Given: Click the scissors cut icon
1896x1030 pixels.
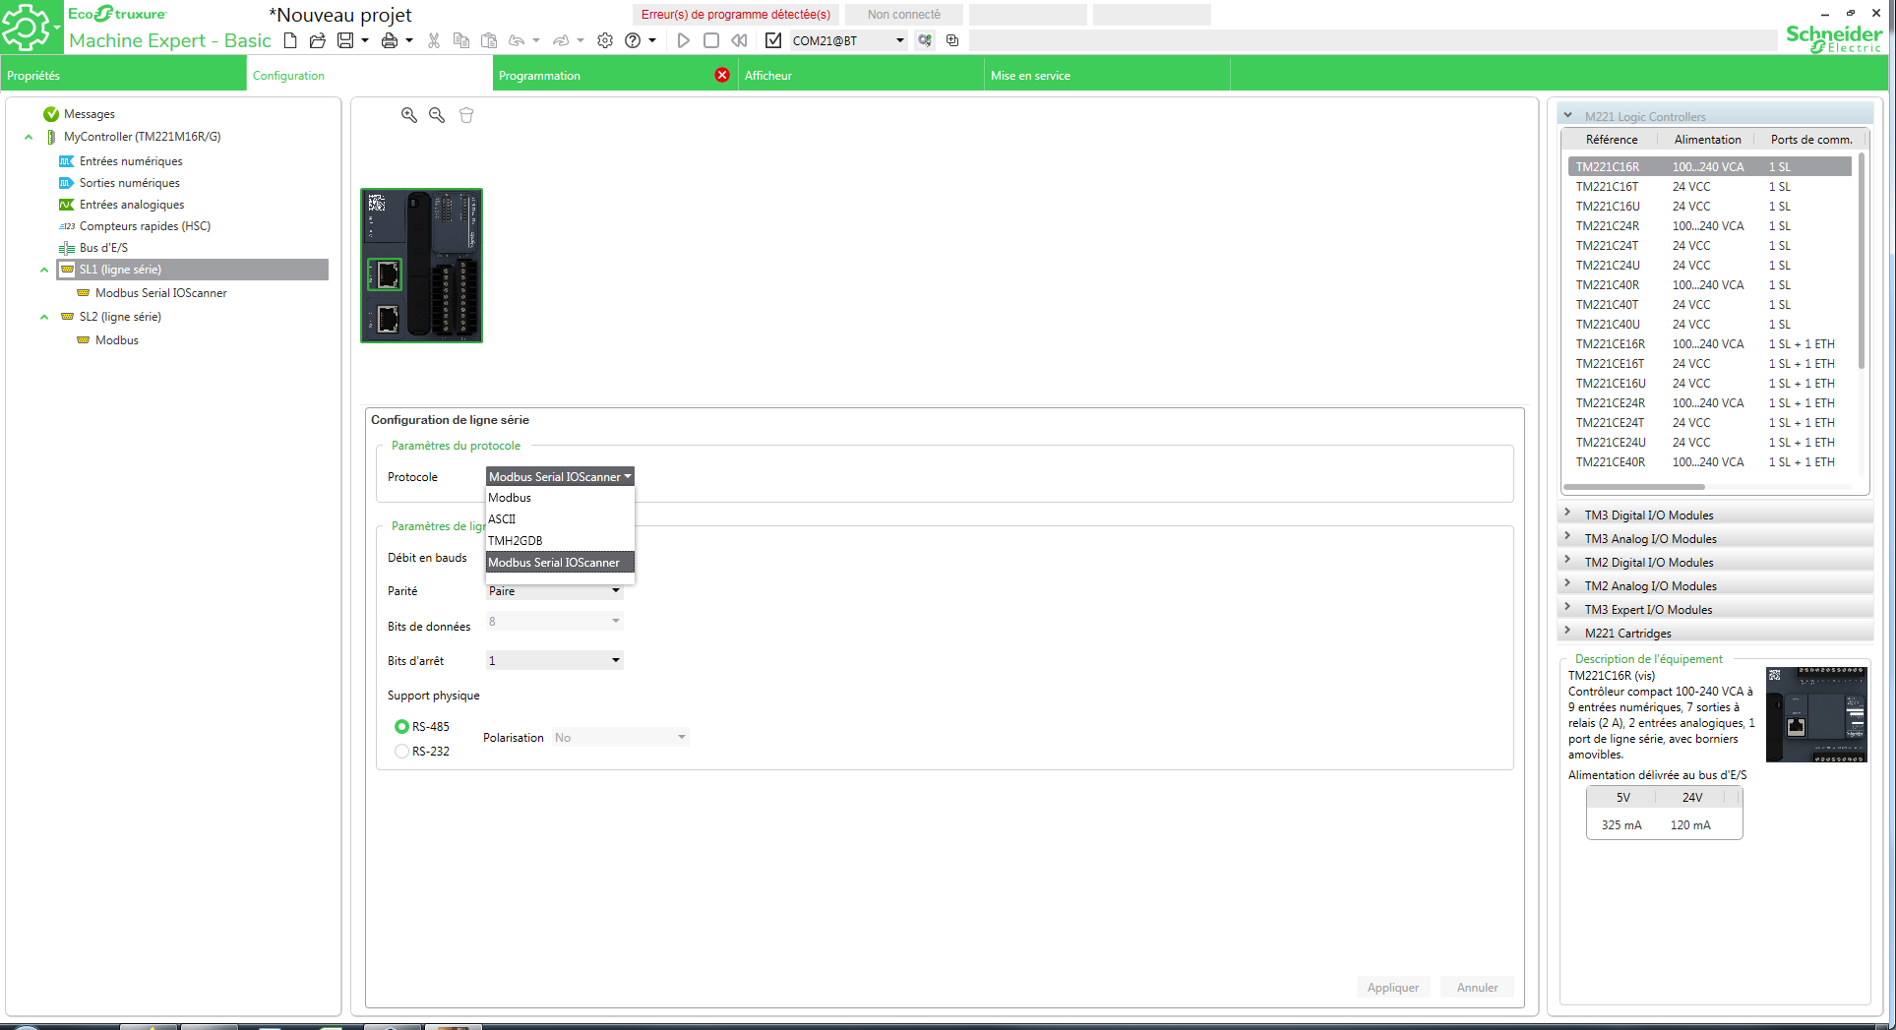Looking at the screenshot, I should 434,40.
